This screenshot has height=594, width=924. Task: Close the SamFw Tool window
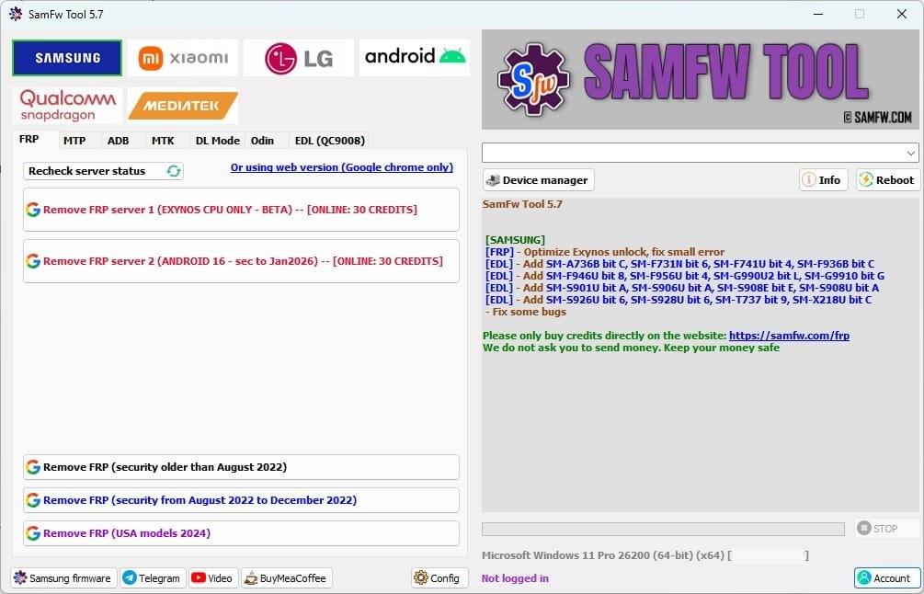click(x=902, y=14)
